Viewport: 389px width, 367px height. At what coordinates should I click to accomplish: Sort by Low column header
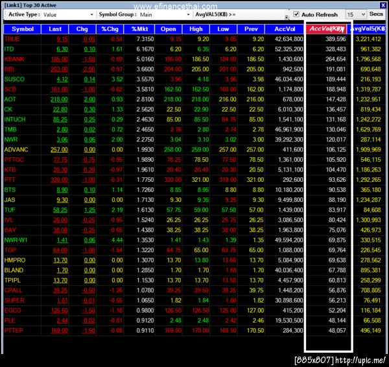(x=223, y=29)
